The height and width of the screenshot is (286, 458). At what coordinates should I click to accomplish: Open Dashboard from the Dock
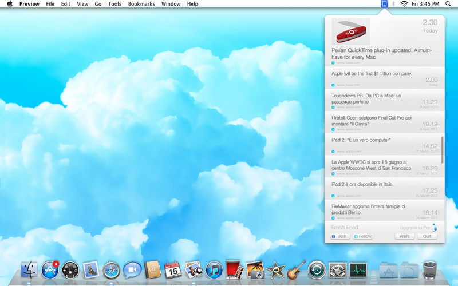pyautogui.click(x=70, y=269)
